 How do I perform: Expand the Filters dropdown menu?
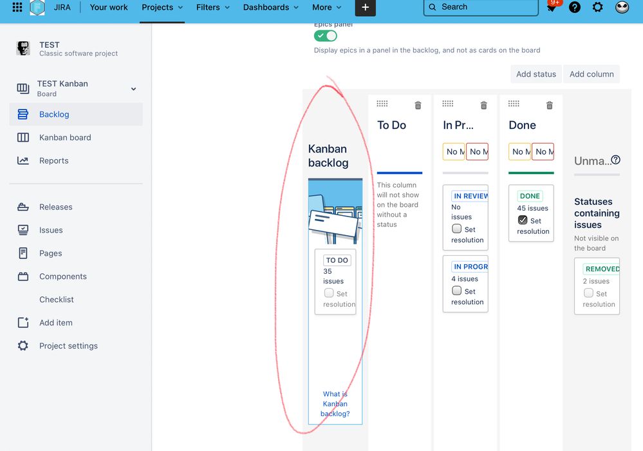[213, 7]
